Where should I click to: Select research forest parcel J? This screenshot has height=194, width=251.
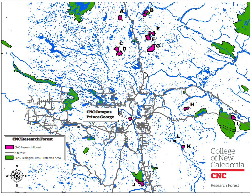(140, 182)
